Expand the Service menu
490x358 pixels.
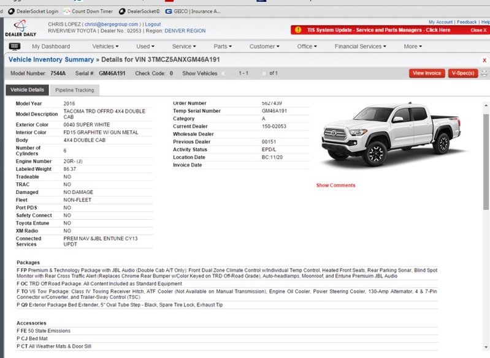[x=184, y=47]
